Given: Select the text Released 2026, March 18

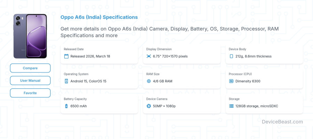Looking at the screenshot, I should (90, 56).
